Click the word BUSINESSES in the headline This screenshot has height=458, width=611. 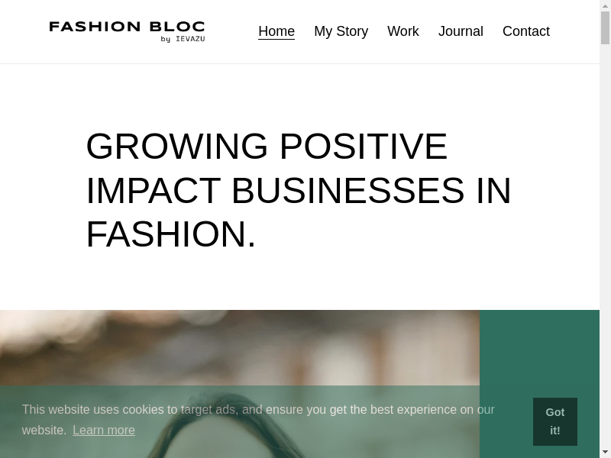pyautogui.click(x=348, y=190)
